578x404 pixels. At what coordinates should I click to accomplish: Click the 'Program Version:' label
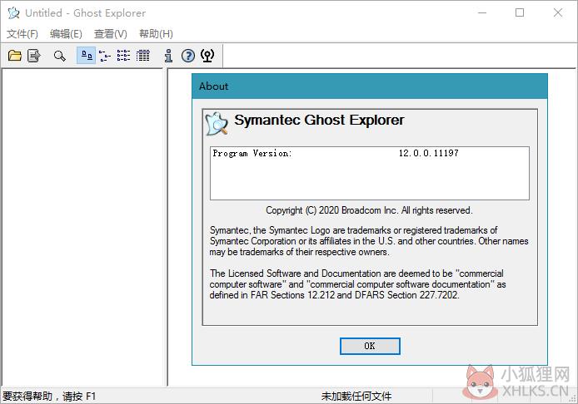pyautogui.click(x=252, y=154)
